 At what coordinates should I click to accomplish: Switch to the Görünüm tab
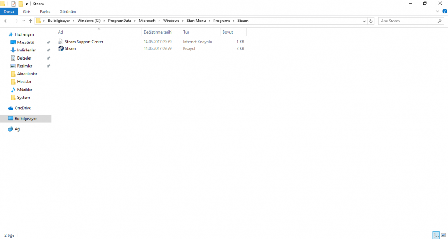coord(68,11)
